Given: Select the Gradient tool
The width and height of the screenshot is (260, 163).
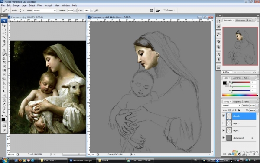Looking at the screenshot, I should click(x=4, y=70).
